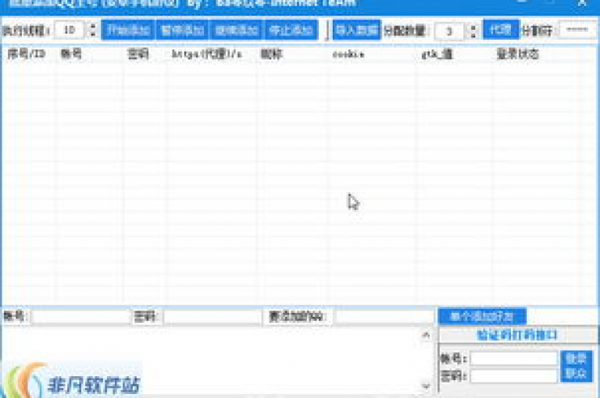Click the blue 登录联众 login button
Viewport: 600px width, 398px height.
576,366
